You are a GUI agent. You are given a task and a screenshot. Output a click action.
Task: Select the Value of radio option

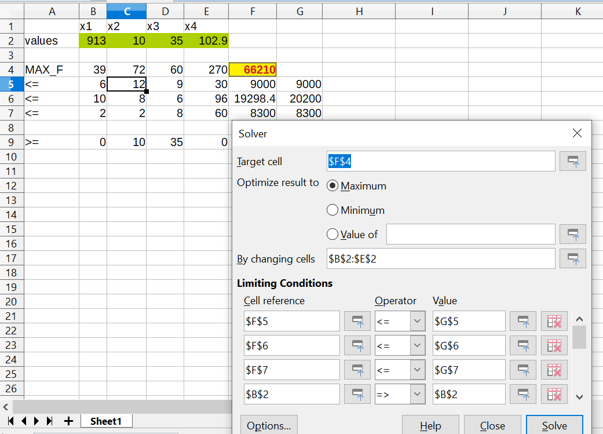332,234
